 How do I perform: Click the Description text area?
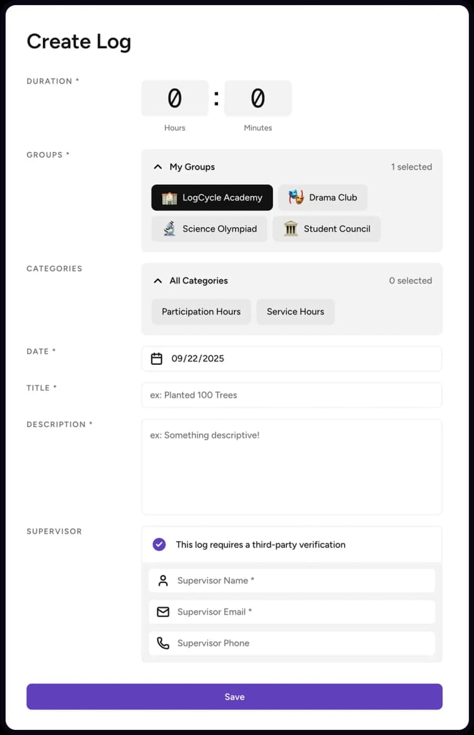[291, 467]
